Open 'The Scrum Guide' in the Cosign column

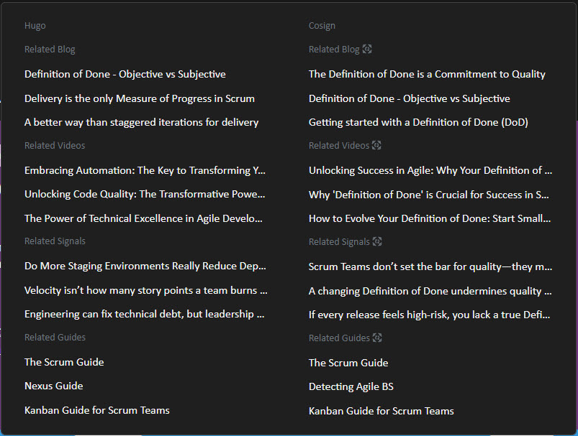(x=348, y=363)
